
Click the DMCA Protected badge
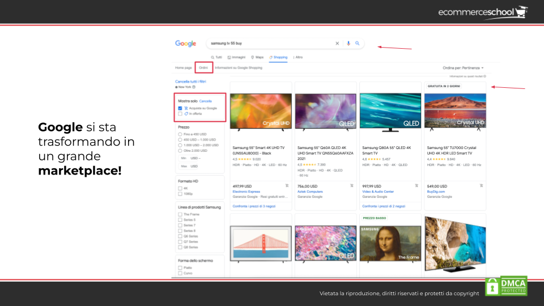[506, 286]
